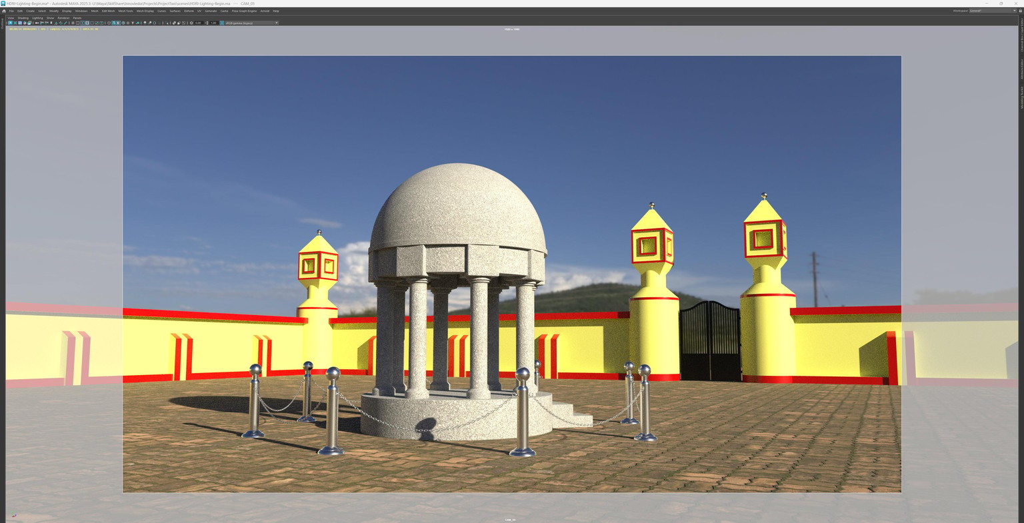Image resolution: width=1024 pixels, height=523 pixels.
Task: Open the Windows menu
Action: pos(81,11)
